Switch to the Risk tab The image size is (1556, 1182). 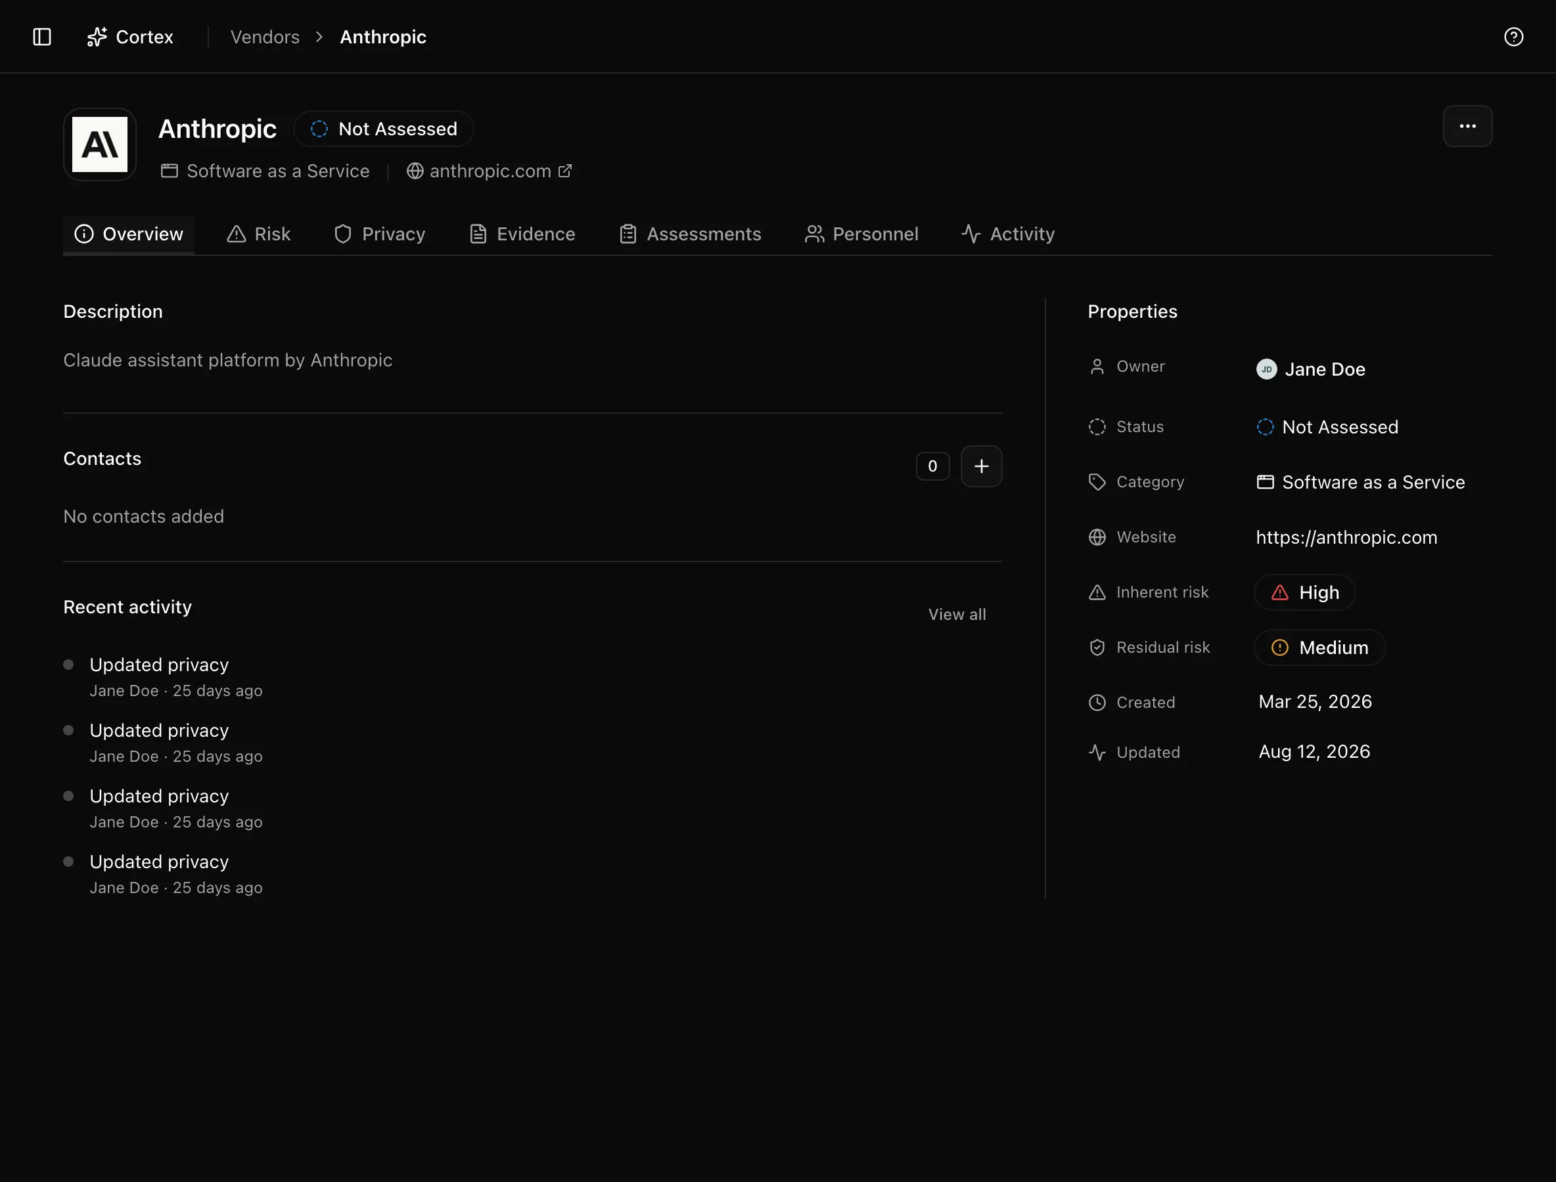(258, 234)
